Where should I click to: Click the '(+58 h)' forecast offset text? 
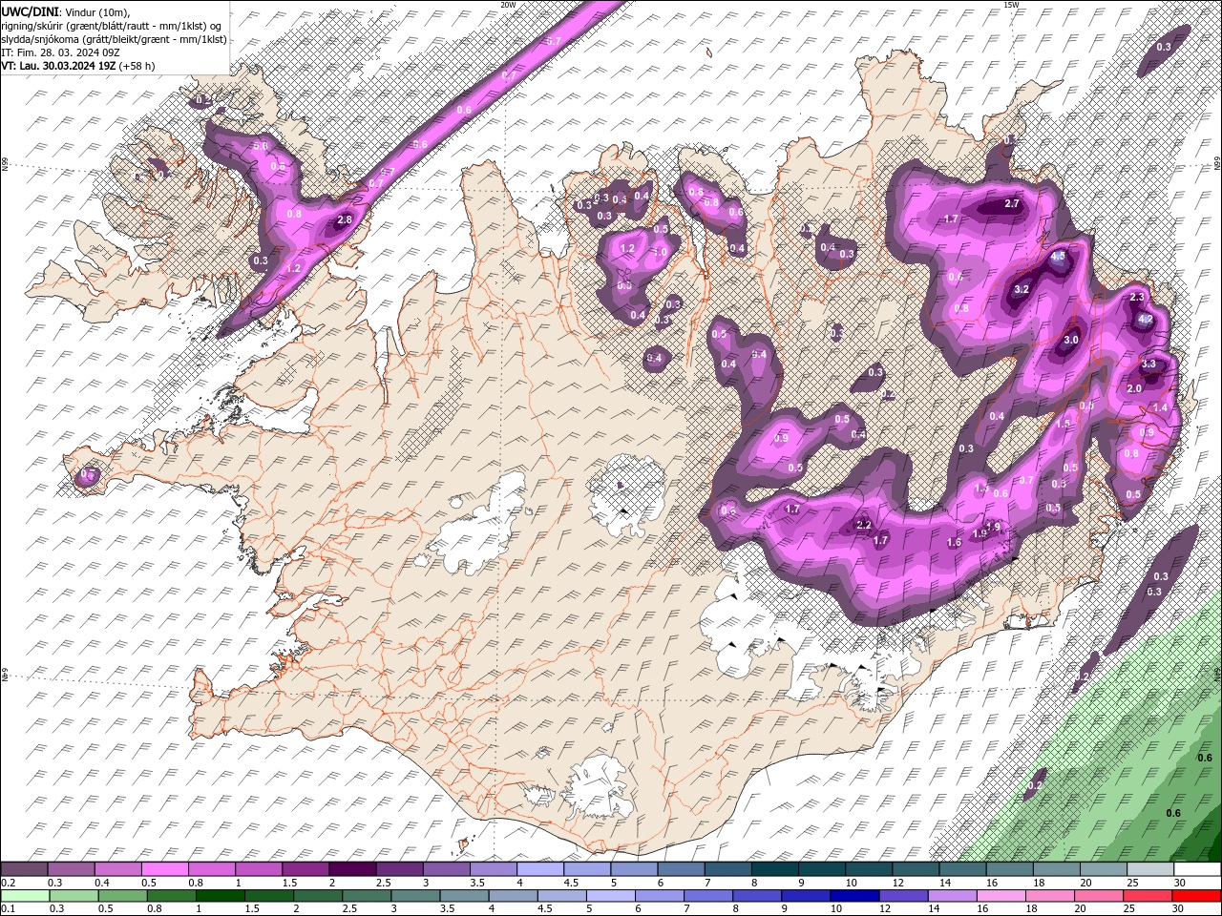pyautogui.click(x=137, y=66)
